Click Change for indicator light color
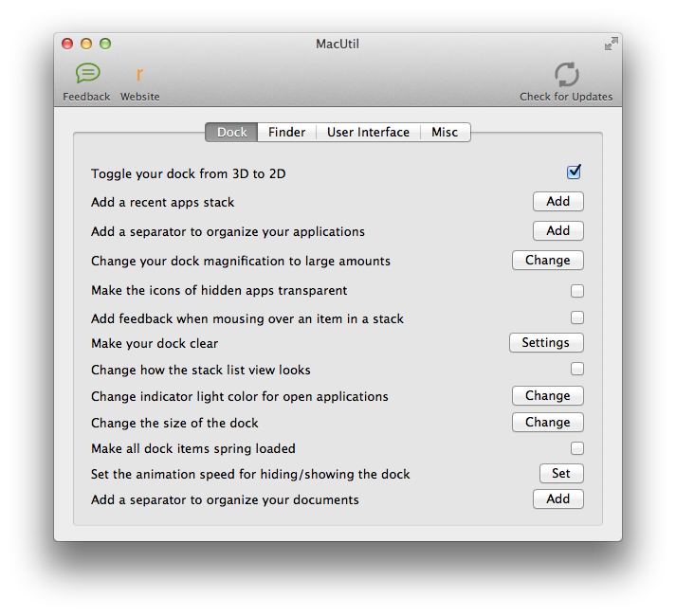The image size is (676, 616). [548, 396]
